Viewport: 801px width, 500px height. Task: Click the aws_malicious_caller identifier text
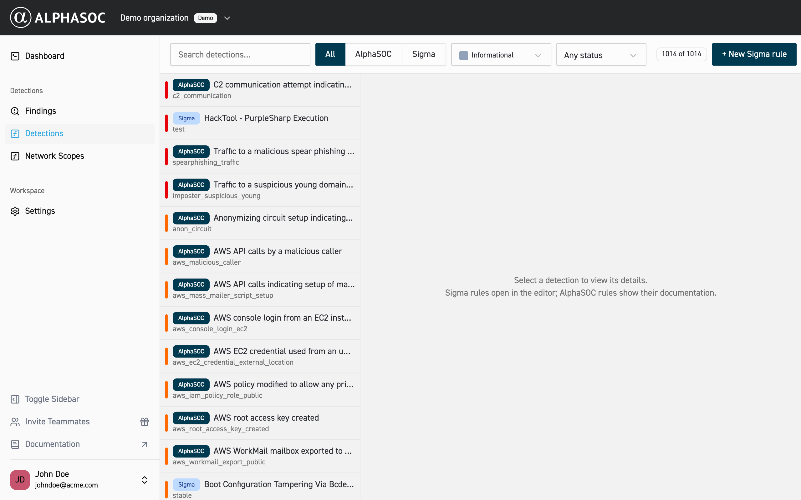207,262
